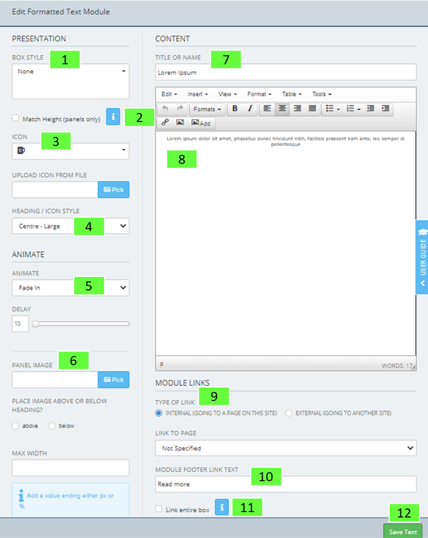Open the Format menu
The image size is (428, 538).
(260, 94)
